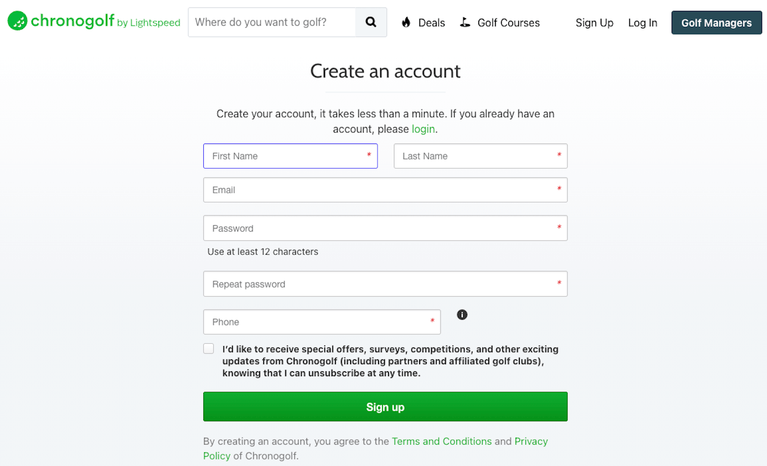Open the Golf Managers button
The image size is (767, 466).
[x=717, y=22]
